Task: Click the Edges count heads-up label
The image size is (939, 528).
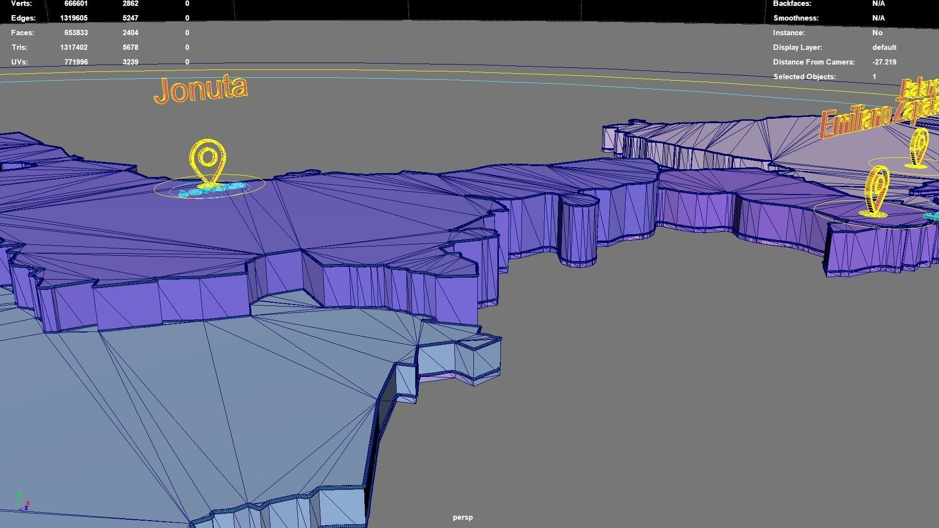Action: pyautogui.click(x=23, y=18)
